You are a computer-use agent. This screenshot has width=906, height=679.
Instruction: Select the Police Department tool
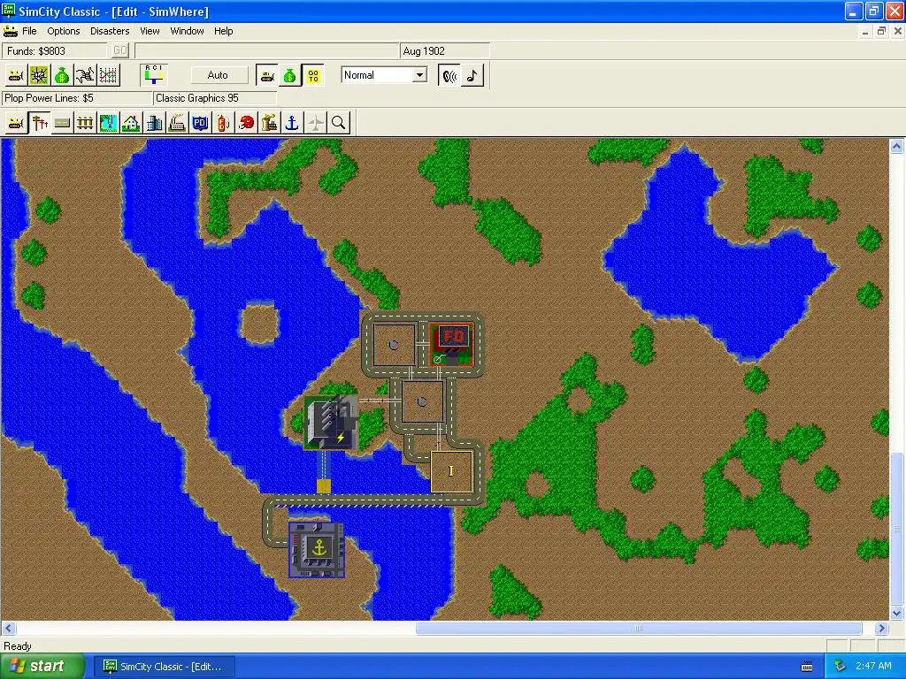click(201, 123)
